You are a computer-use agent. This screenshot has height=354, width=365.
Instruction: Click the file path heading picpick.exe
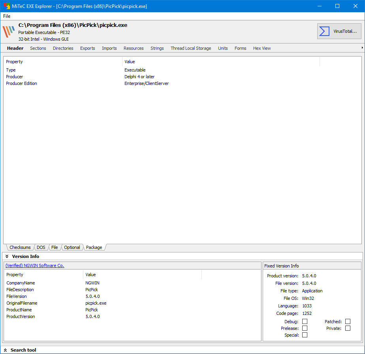(x=73, y=25)
